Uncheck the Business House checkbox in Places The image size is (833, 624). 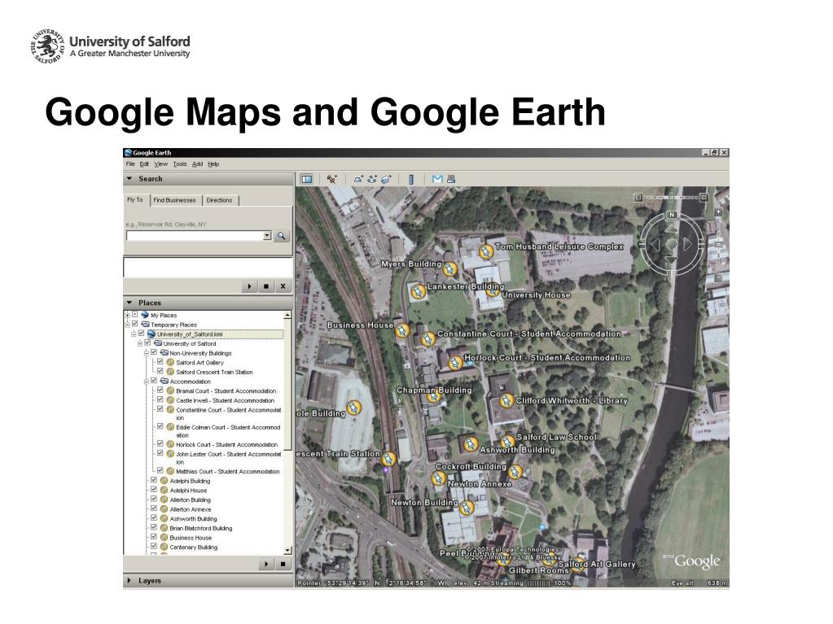154,537
